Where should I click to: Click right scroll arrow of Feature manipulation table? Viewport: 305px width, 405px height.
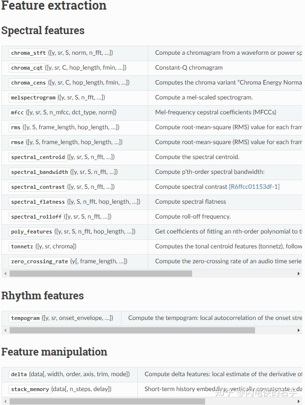coord(299,401)
